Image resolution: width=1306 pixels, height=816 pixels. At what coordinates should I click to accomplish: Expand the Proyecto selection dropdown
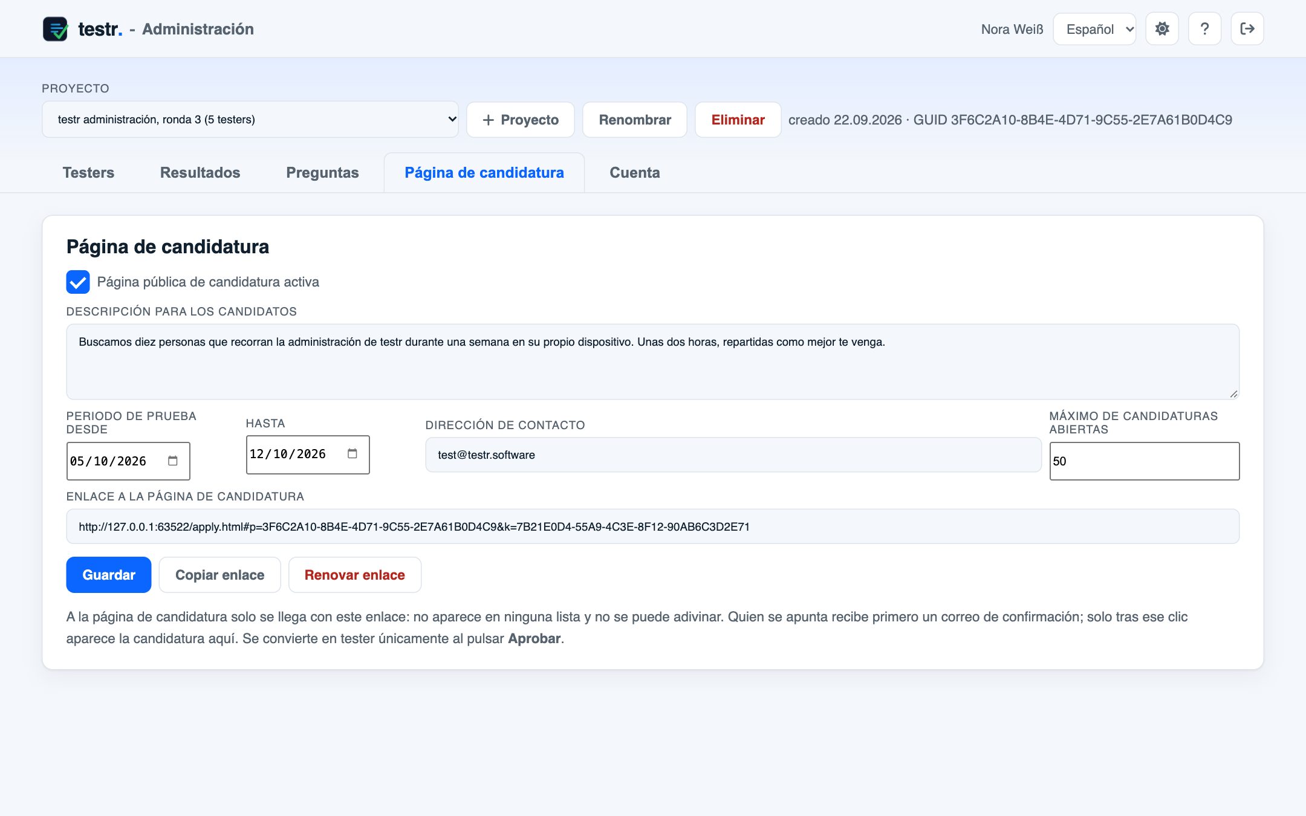(250, 120)
